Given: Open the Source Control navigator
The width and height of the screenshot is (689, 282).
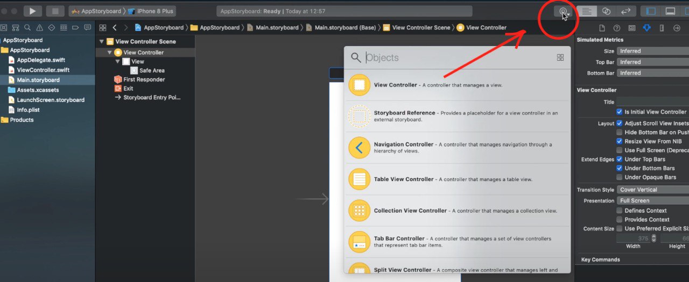Looking at the screenshot, I should 16,27.
